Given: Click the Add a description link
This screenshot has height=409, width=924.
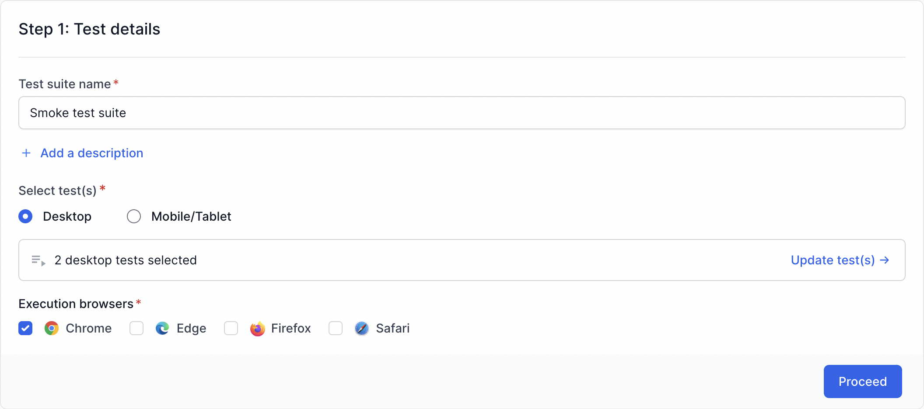Looking at the screenshot, I should point(92,153).
